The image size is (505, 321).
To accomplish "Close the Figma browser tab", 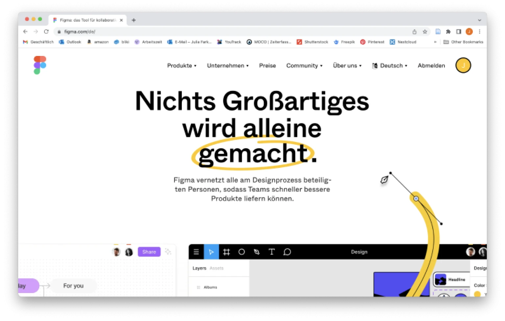I will (x=121, y=20).
